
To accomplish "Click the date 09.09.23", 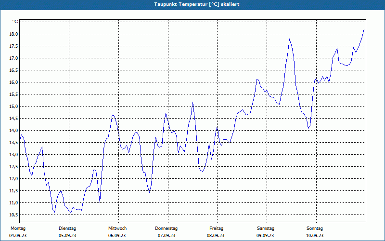I will tap(265, 236).
